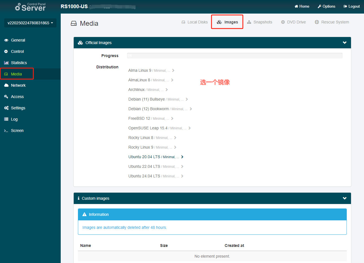
Task: Collapse the Official Images panel
Action: coord(345,43)
